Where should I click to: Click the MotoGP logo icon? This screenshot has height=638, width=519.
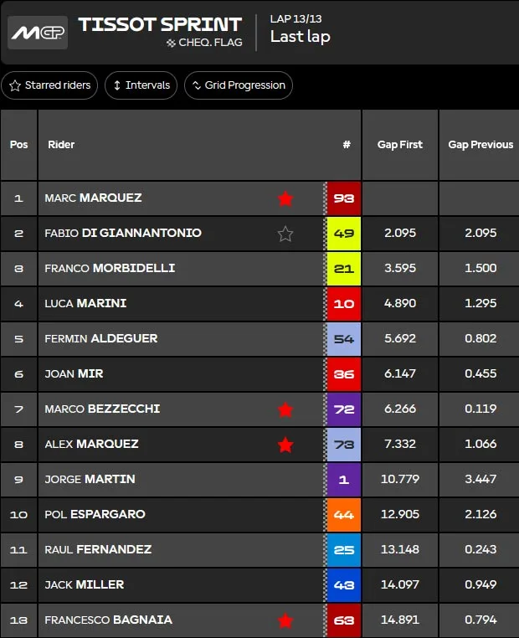tap(38, 33)
